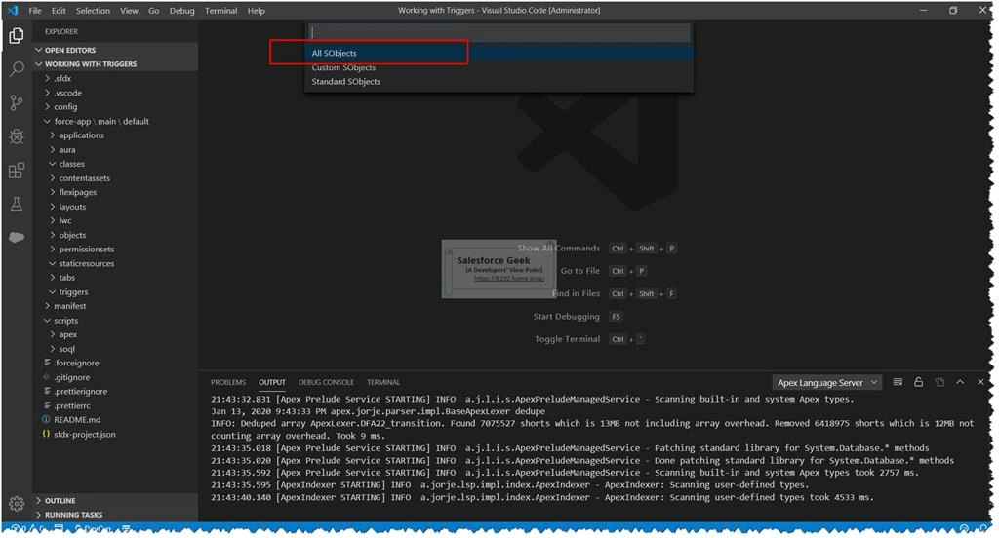Open the Test beaker icon

tap(17, 204)
